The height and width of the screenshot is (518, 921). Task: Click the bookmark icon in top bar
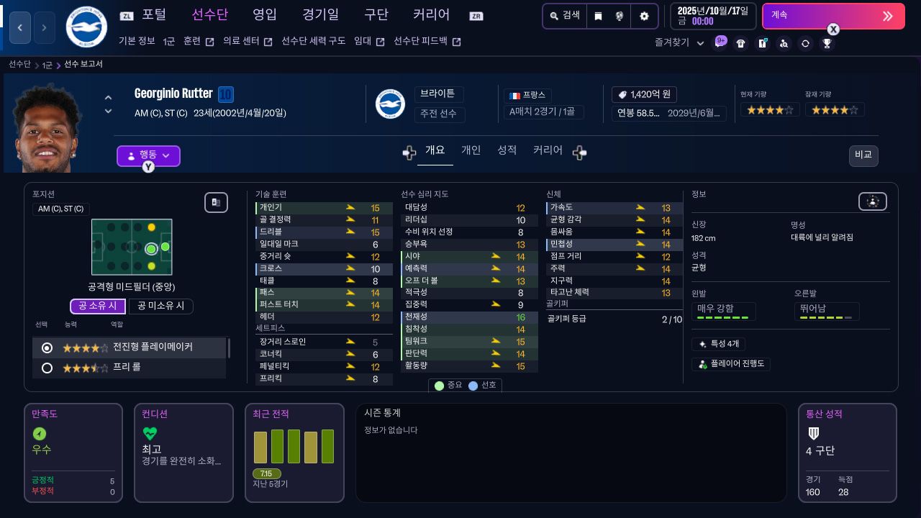(x=598, y=16)
